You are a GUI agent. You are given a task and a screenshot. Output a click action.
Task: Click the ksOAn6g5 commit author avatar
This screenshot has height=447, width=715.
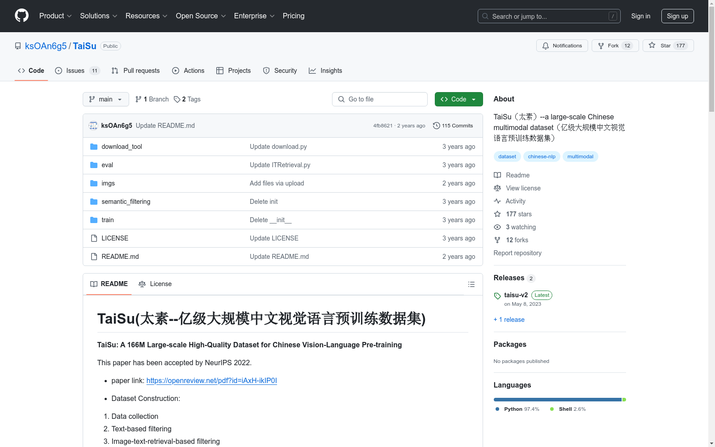tap(93, 126)
